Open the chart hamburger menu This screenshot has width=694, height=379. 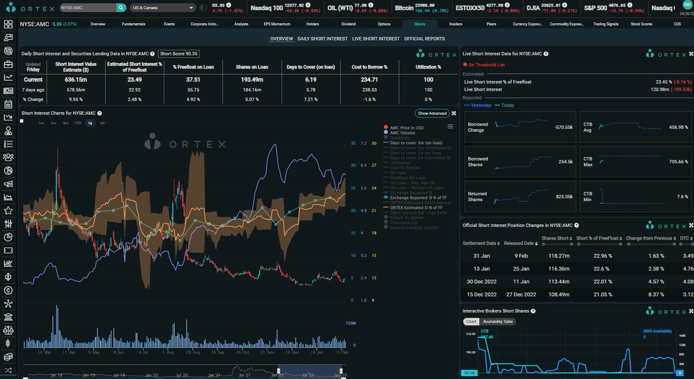451,127
